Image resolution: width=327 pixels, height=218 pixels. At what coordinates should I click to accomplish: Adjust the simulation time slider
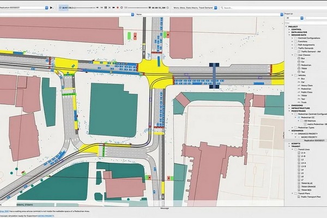point(86,8)
